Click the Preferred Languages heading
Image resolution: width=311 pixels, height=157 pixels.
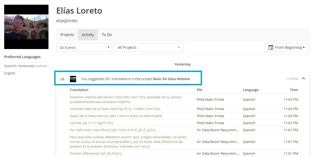[x=22, y=57]
